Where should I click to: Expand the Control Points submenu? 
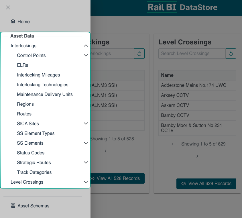click(x=86, y=56)
